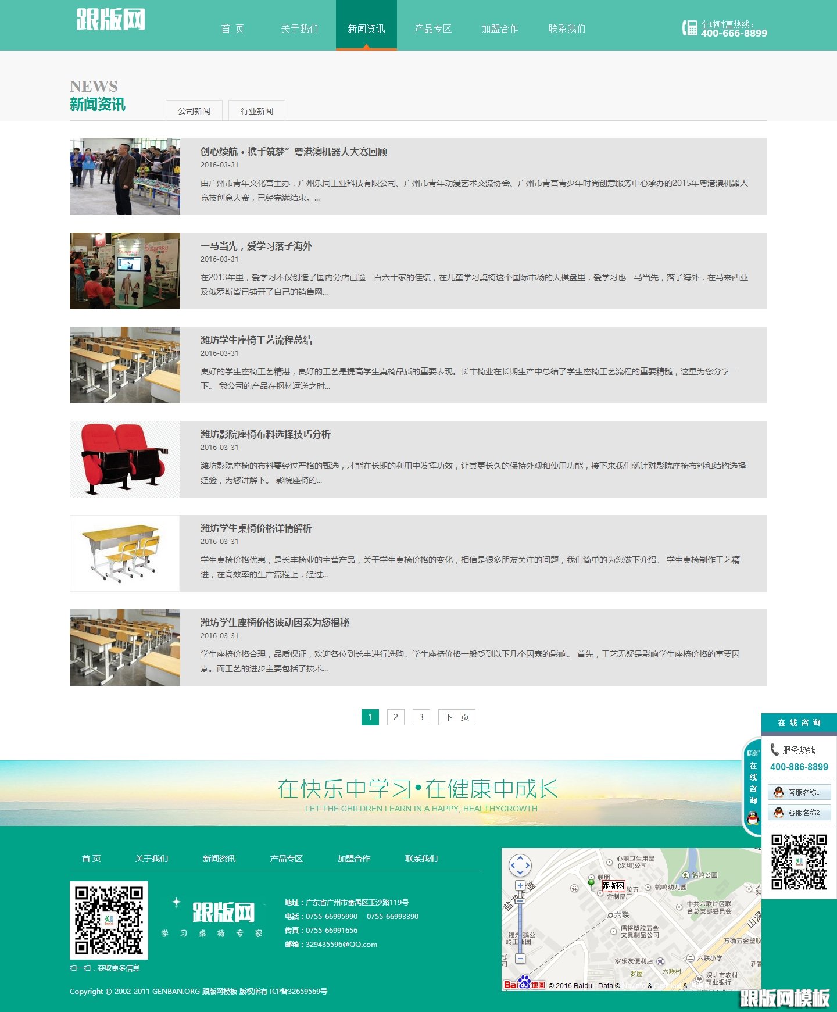The height and width of the screenshot is (1012, 837).
Task: Click the map zoom in plus button
Action: (520, 885)
